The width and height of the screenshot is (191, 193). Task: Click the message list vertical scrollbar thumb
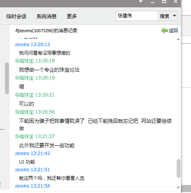pos(179,168)
